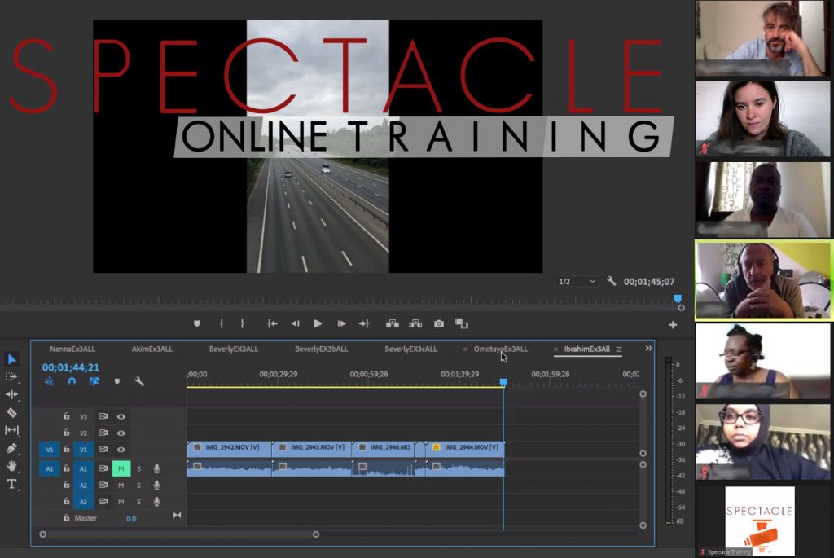Image resolution: width=834 pixels, height=558 pixels.
Task: Select the IMG_2944.MOV video clip
Action: click(x=465, y=448)
